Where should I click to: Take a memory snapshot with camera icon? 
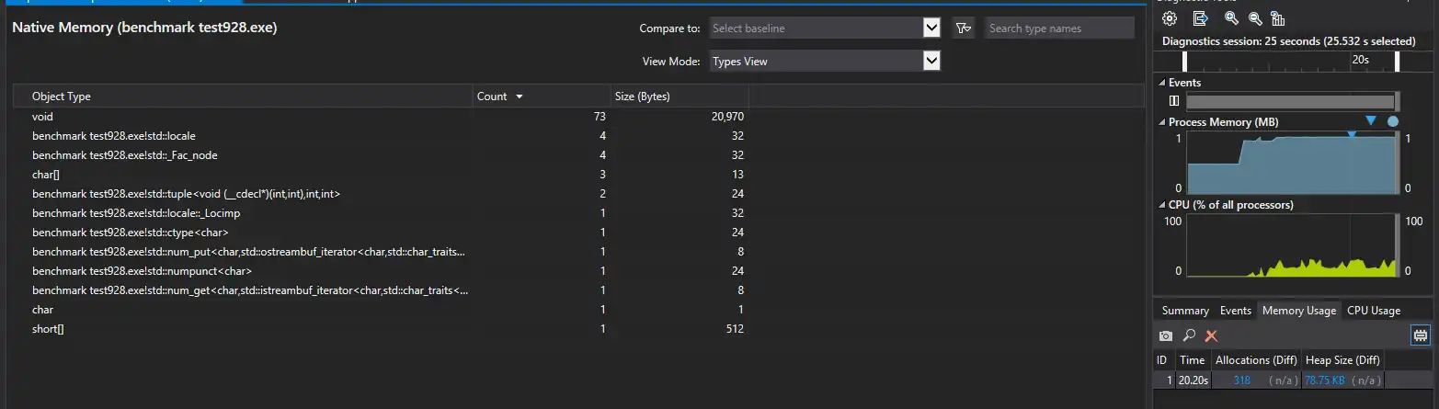pos(1166,336)
